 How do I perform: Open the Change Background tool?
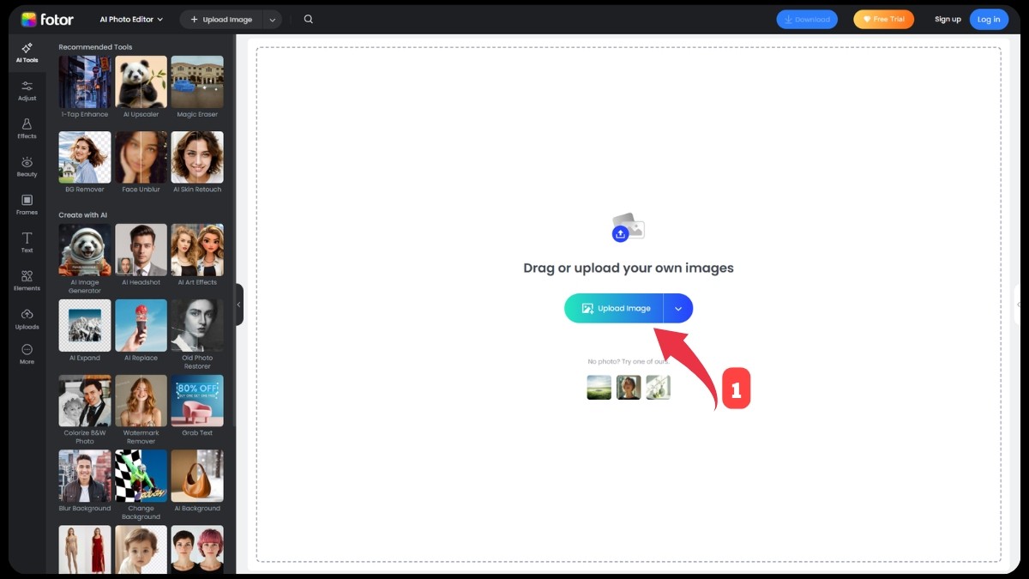(x=141, y=486)
